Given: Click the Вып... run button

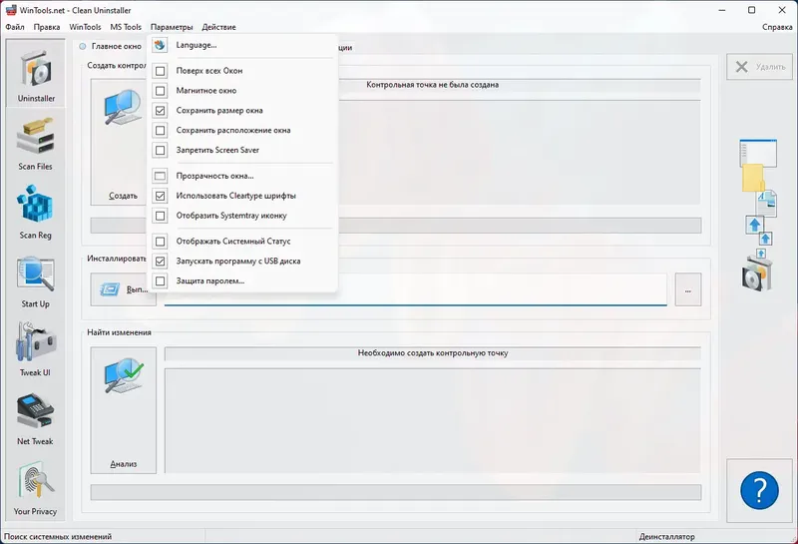Looking at the screenshot, I should 123,289.
